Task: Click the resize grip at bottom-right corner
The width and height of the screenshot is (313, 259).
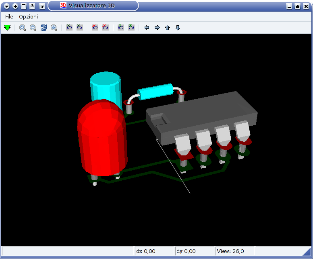Action: (307, 251)
